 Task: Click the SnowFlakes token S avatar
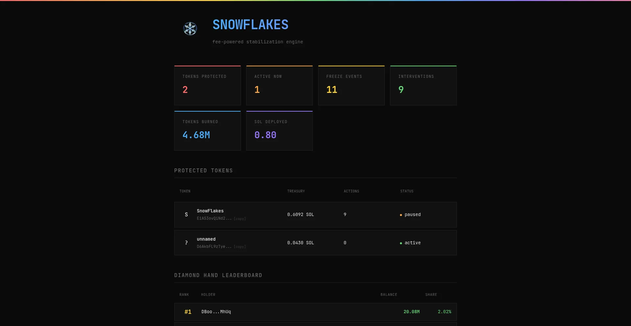pos(186,215)
